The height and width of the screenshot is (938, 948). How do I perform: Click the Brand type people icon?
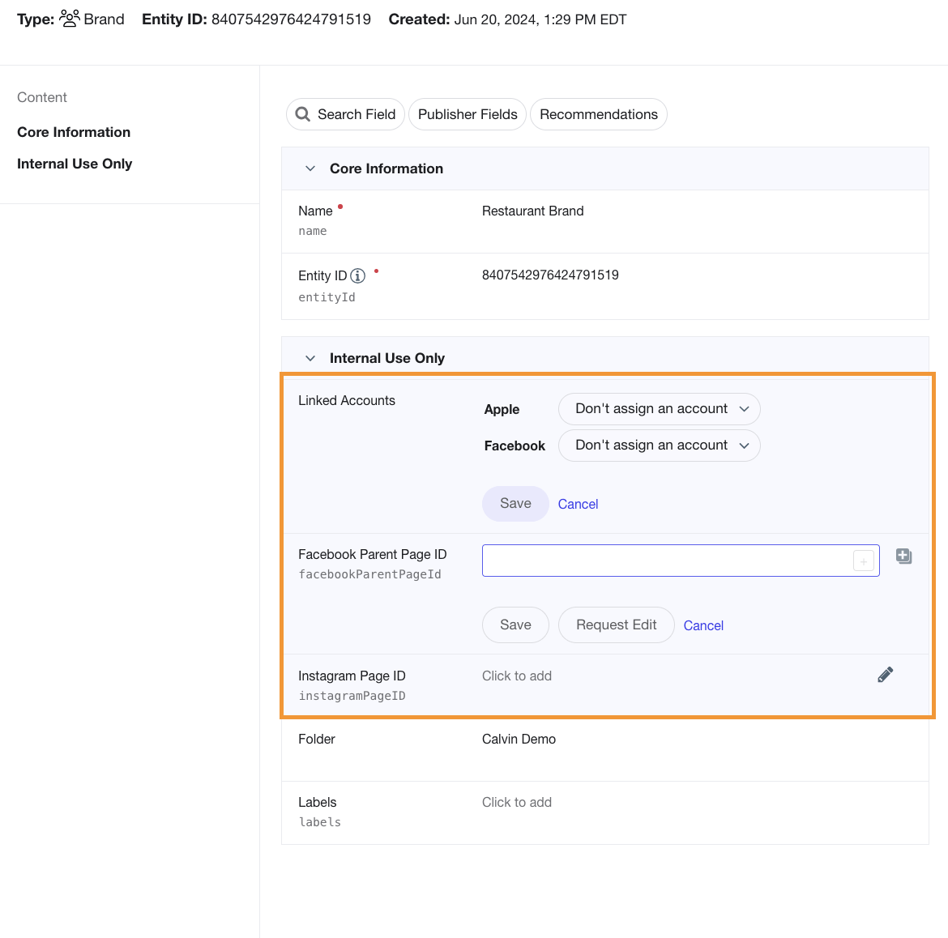point(70,19)
